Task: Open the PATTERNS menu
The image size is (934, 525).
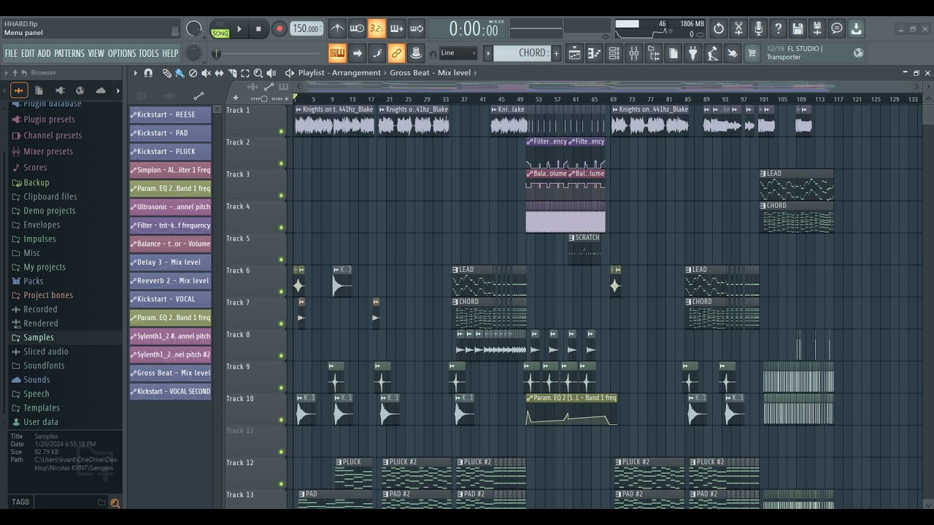Action: coord(69,53)
